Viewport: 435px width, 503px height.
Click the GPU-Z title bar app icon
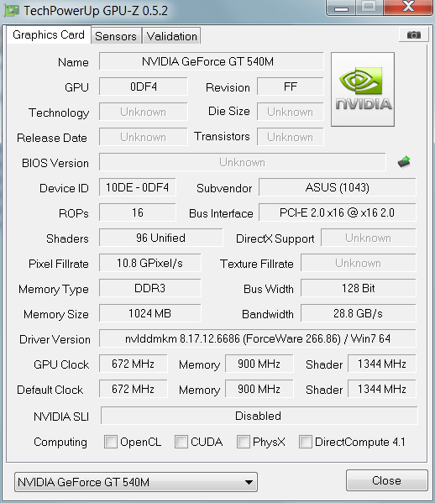[12, 11]
